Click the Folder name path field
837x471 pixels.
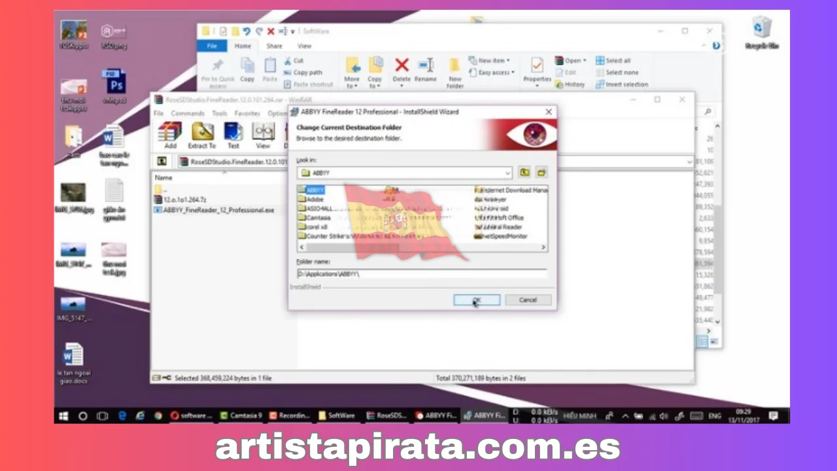(x=422, y=274)
